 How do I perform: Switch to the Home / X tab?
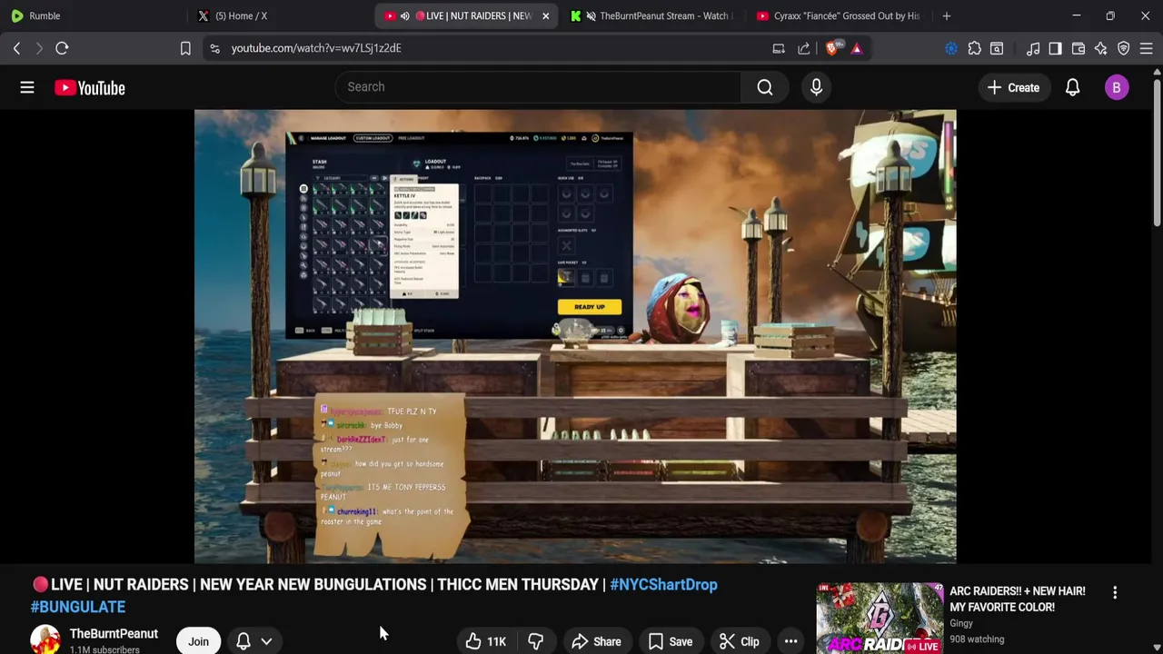(x=280, y=15)
